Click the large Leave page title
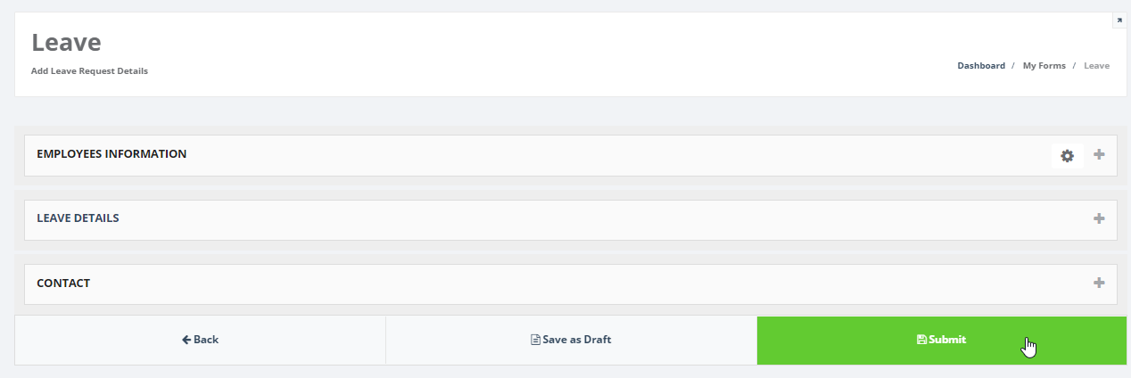 (x=66, y=42)
